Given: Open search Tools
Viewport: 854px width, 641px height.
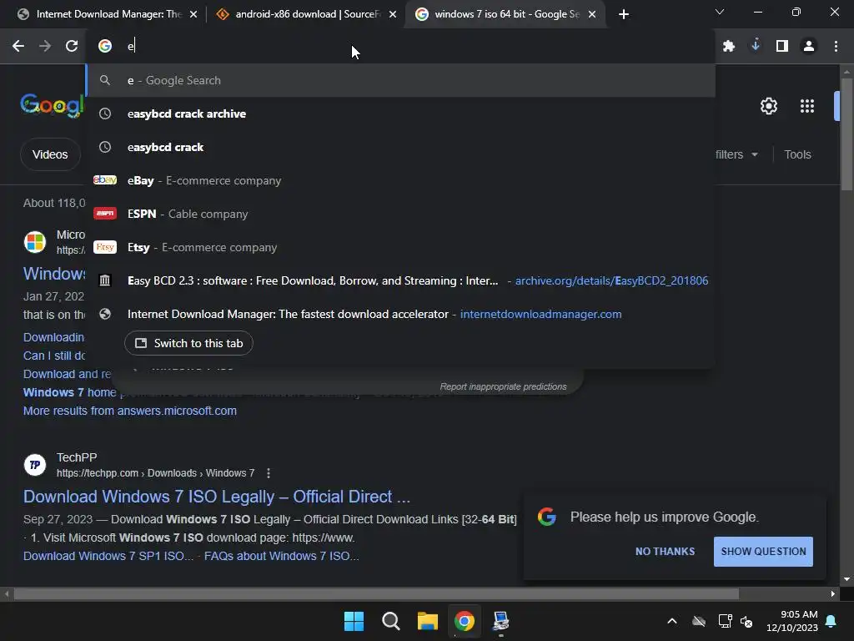Looking at the screenshot, I should (x=797, y=154).
